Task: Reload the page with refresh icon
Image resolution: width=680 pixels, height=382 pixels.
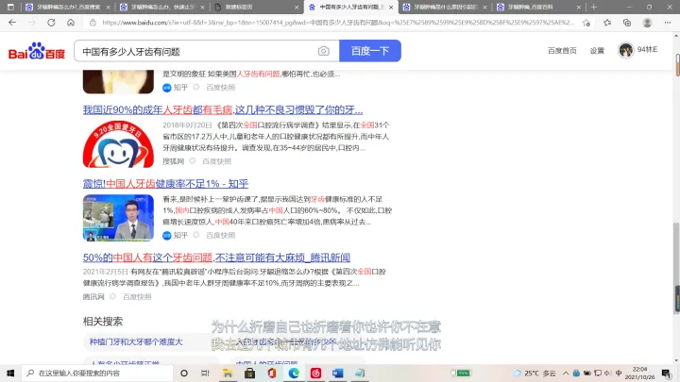Action: click(x=51, y=23)
